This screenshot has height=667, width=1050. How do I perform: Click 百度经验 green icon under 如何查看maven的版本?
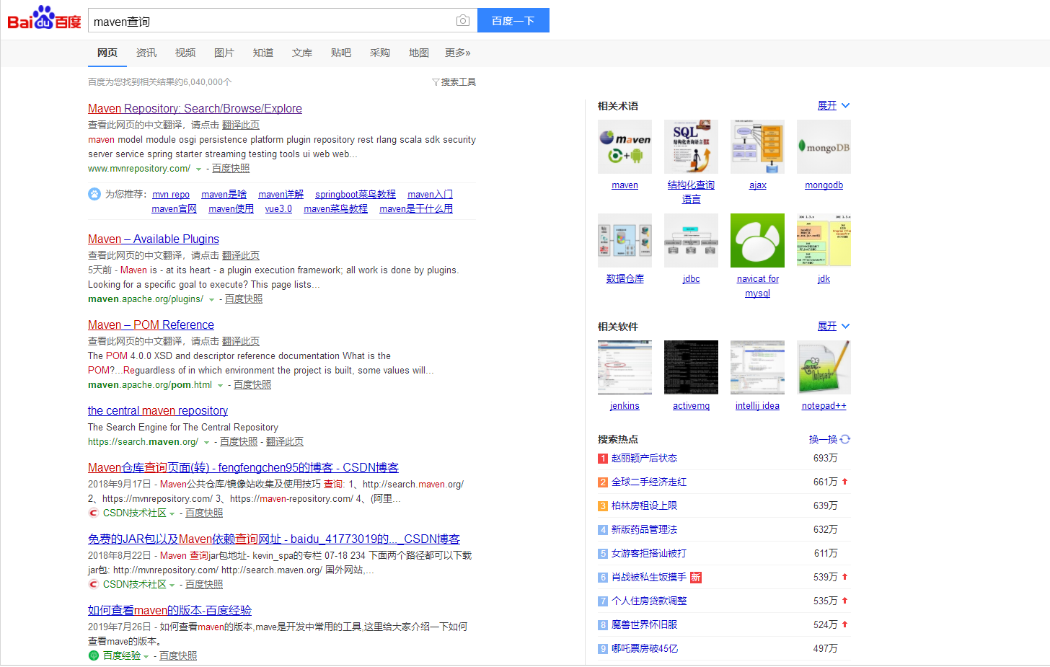point(94,656)
